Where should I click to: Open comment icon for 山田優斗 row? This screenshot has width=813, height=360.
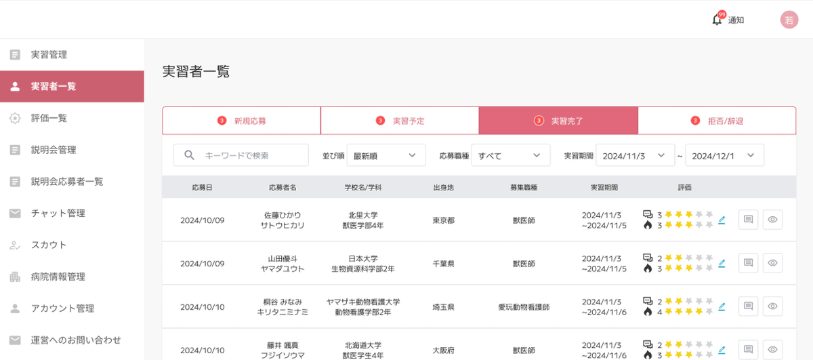748,262
